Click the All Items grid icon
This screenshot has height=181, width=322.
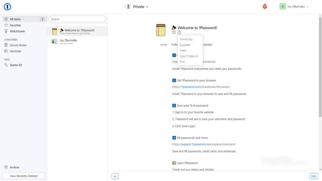6,19
